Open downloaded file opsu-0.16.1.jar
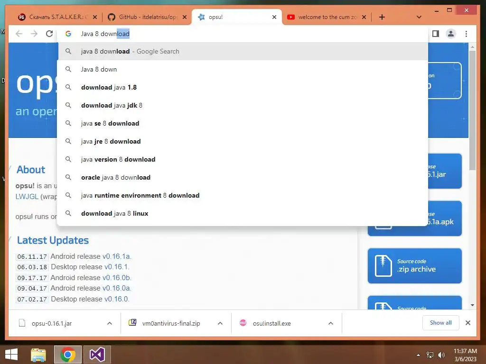This screenshot has width=486, height=364. pyautogui.click(x=52, y=323)
